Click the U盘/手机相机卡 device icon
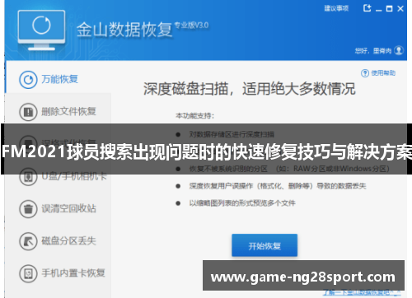The height and width of the screenshot is (298, 412). (28, 177)
